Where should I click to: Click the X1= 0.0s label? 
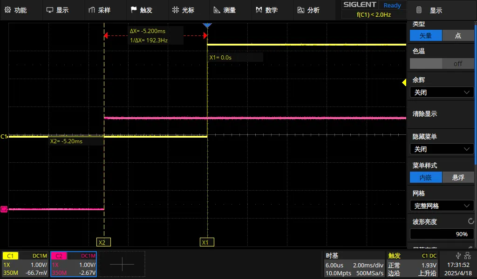pyautogui.click(x=220, y=57)
